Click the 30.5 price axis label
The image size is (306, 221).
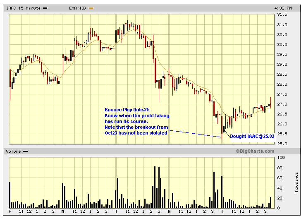(x=282, y=34)
